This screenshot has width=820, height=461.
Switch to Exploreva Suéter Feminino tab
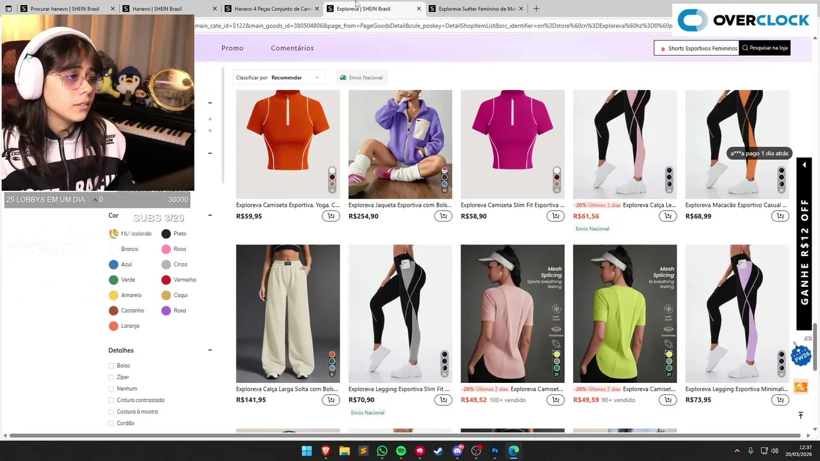tap(477, 8)
